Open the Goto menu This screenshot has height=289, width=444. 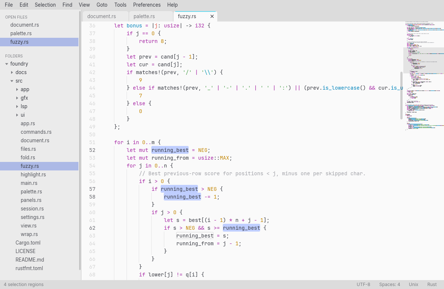[102, 5]
